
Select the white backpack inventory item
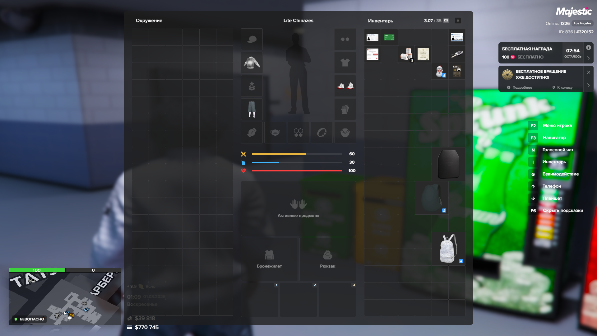coord(448,249)
